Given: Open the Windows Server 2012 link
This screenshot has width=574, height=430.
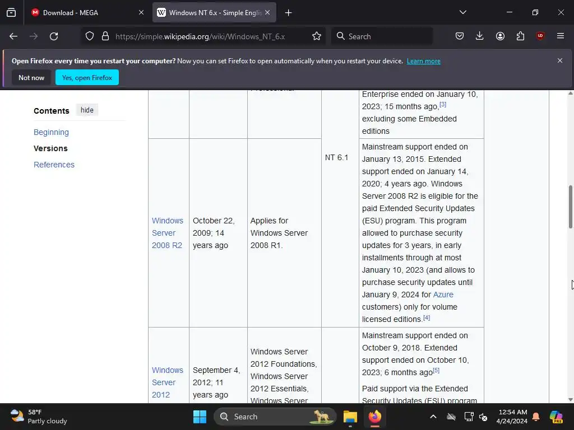Looking at the screenshot, I should [x=167, y=382].
